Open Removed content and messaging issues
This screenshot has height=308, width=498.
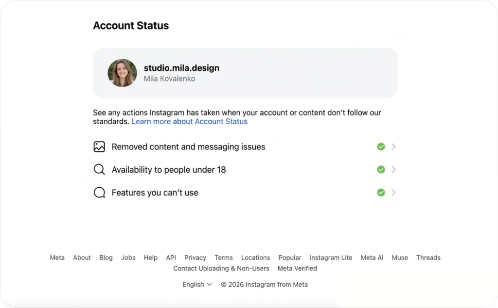[245, 146]
